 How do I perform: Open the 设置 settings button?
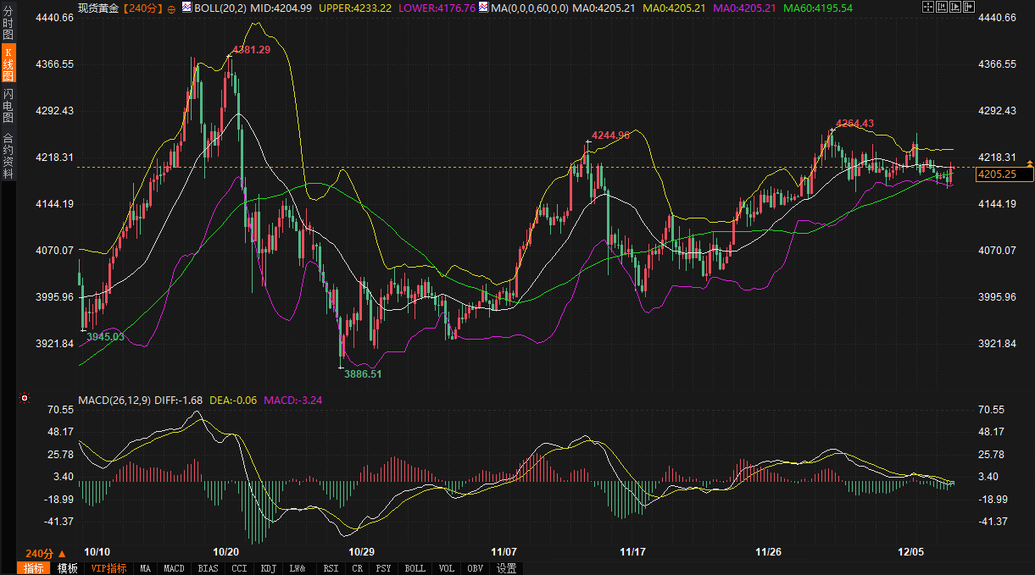(507, 568)
